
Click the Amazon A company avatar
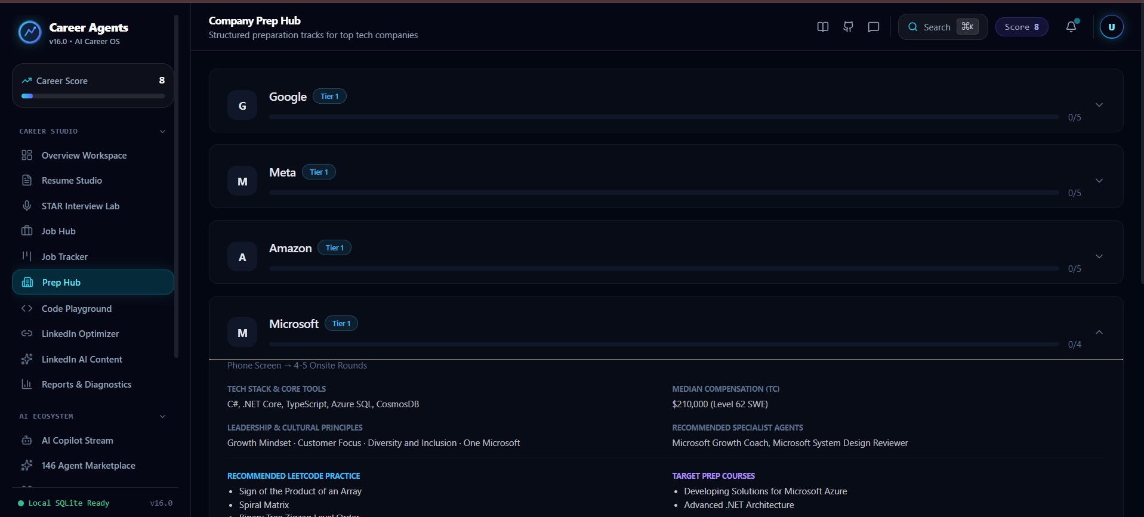click(242, 257)
